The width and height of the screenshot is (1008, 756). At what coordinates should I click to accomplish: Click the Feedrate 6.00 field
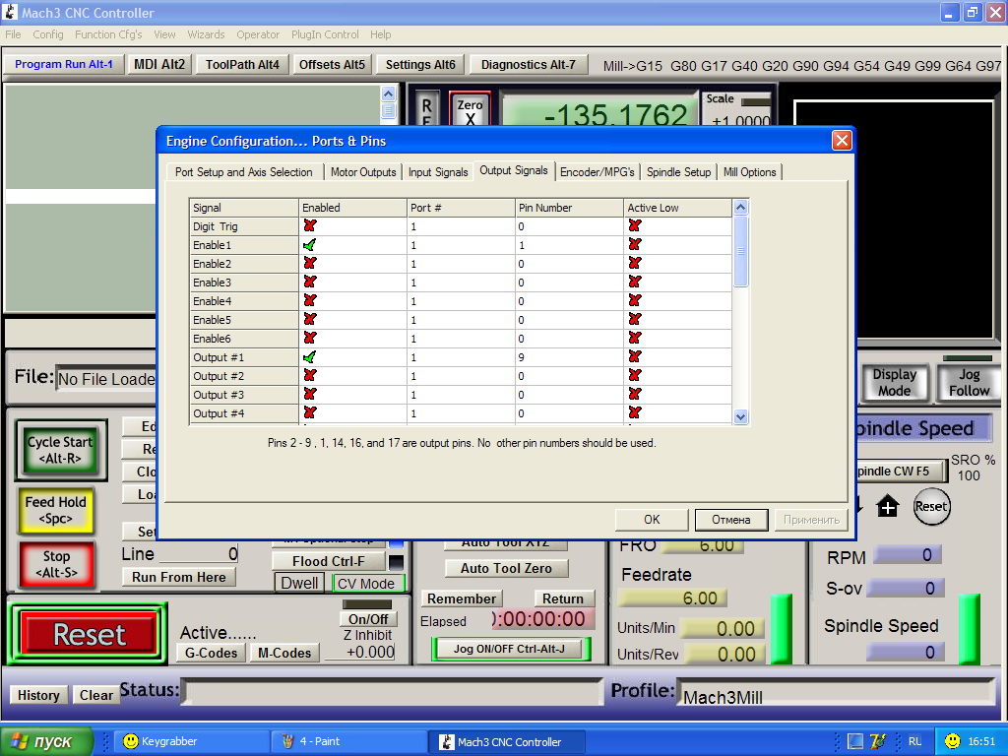point(672,598)
